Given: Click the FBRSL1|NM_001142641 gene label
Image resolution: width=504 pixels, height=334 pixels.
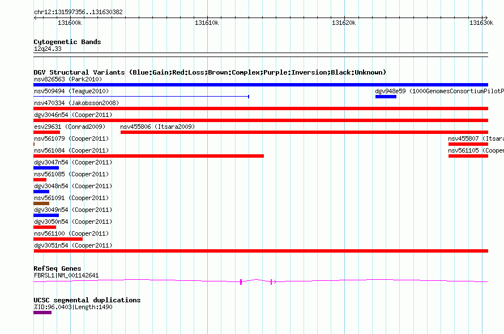Looking at the screenshot, I should coord(66,275).
